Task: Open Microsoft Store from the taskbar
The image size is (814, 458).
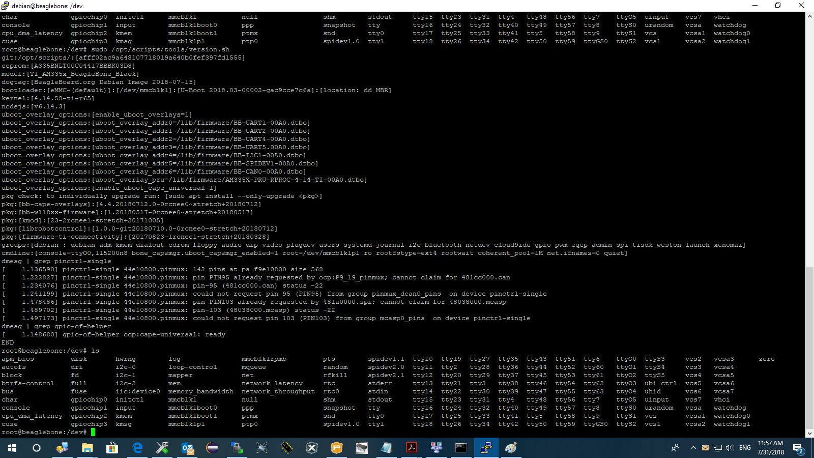Action: tap(111, 448)
